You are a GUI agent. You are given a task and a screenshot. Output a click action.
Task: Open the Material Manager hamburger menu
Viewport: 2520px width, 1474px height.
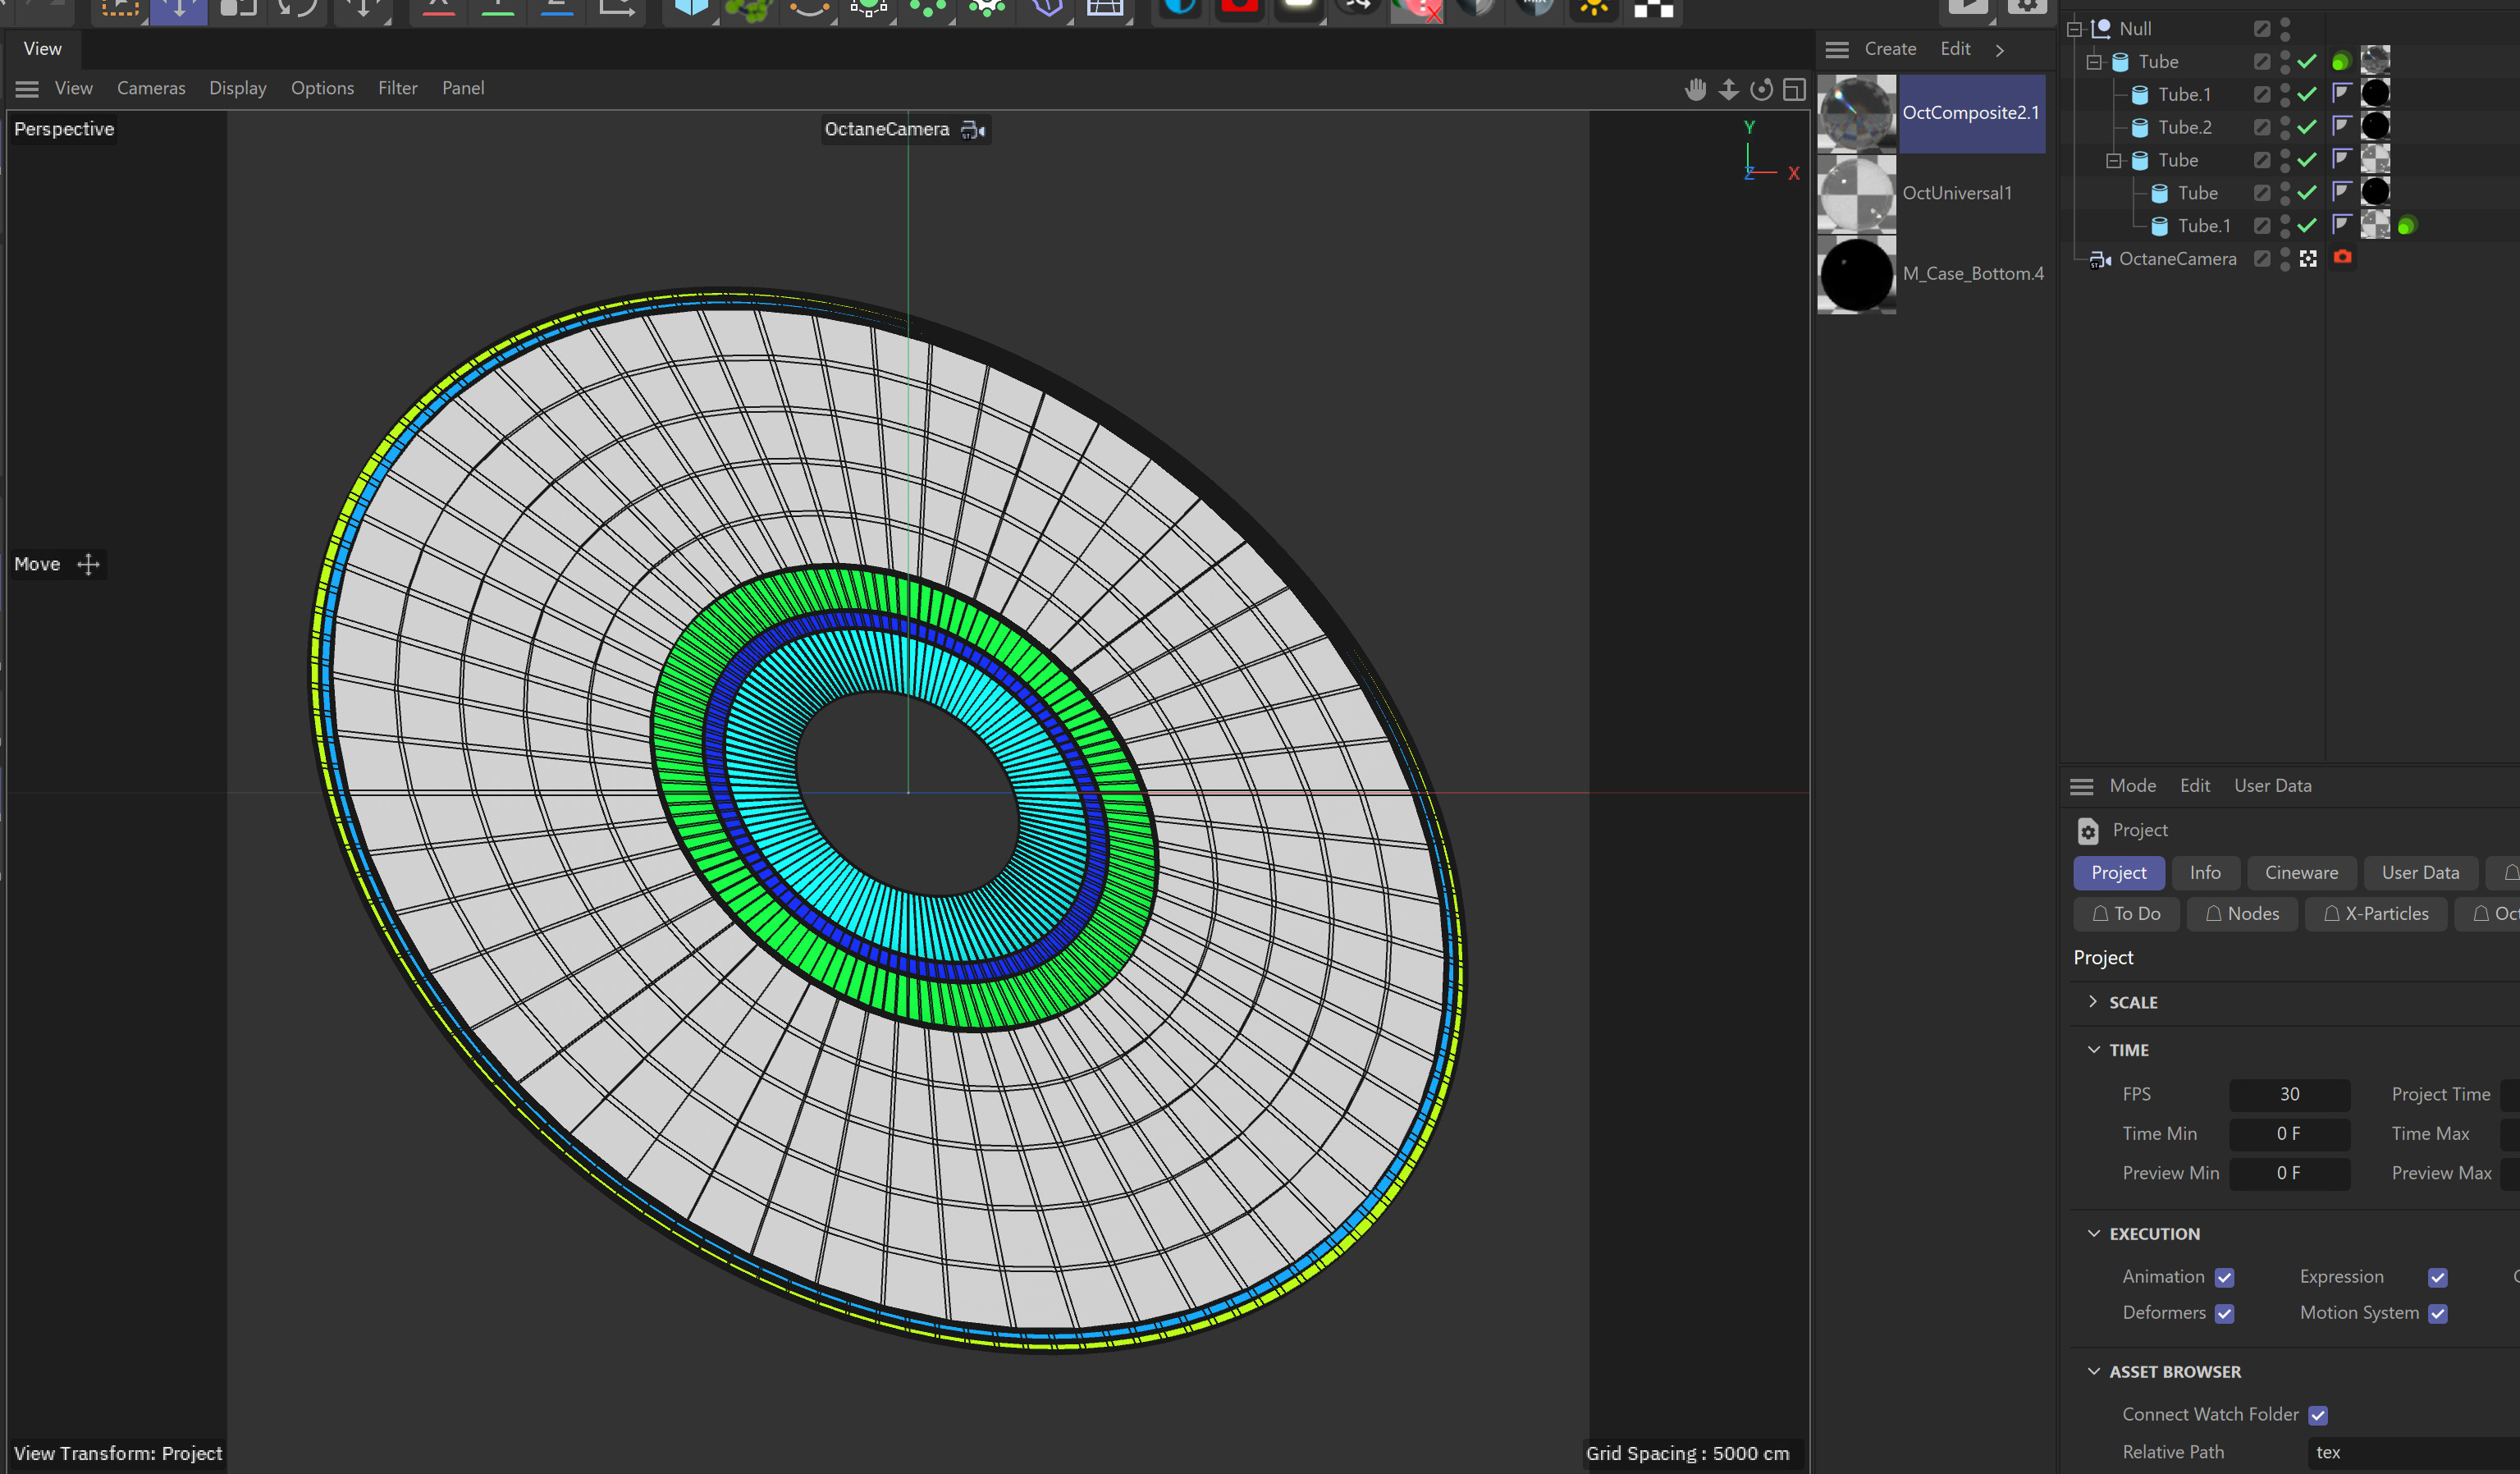point(1836,49)
